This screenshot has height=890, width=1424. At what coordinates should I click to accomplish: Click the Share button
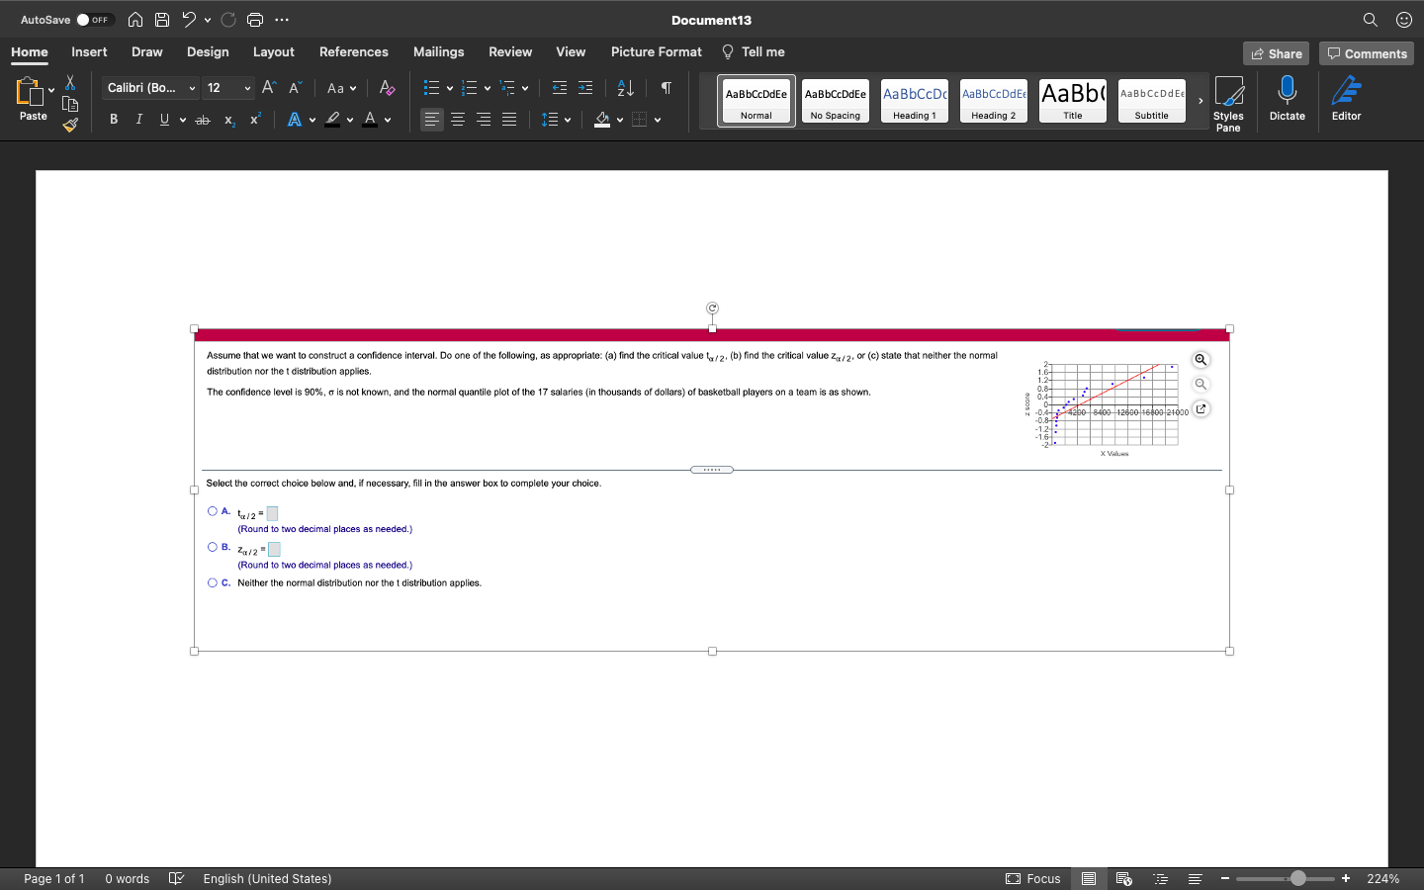pyautogui.click(x=1276, y=53)
